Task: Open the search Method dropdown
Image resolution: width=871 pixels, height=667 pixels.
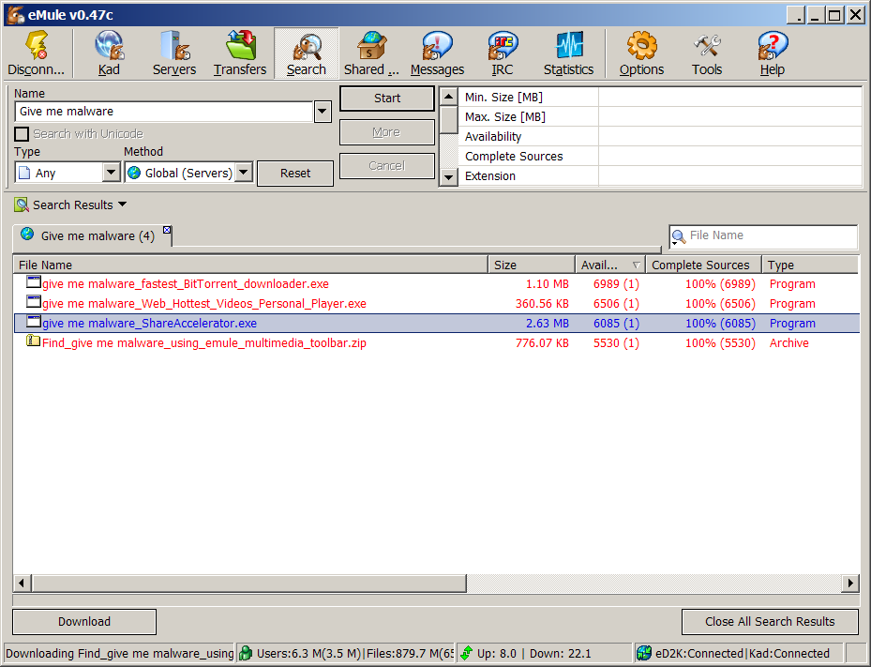Action: point(243,173)
